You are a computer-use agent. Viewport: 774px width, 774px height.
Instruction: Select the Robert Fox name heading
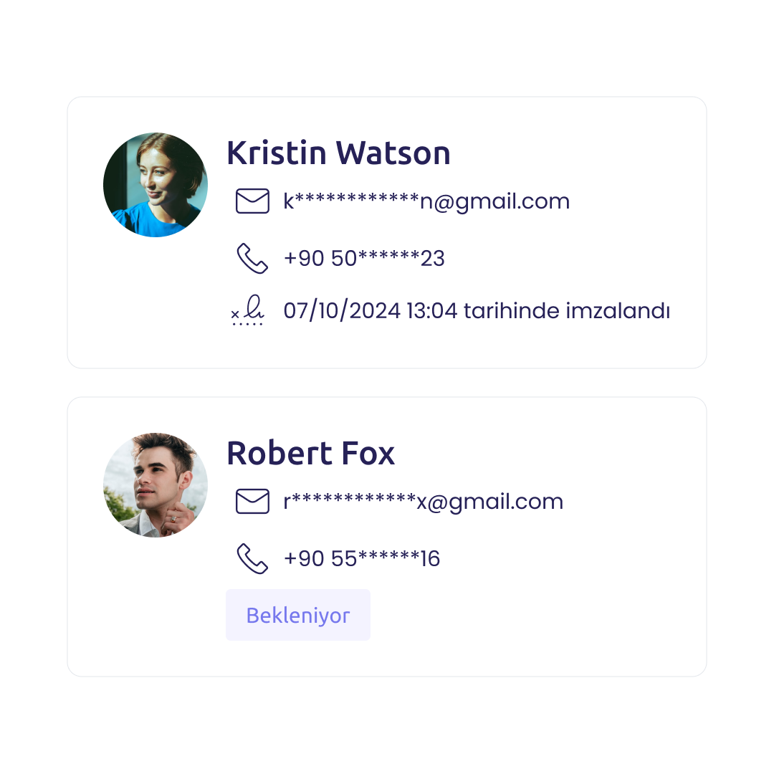310,453
